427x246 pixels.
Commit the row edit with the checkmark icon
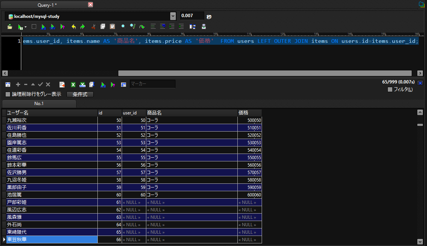pos(40,85)
